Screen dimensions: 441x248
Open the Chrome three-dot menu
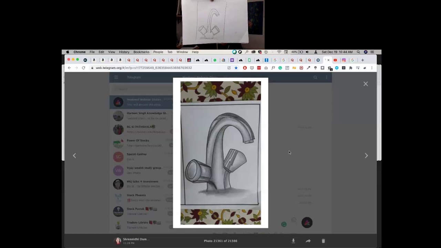pyautogui.click(x=372, y=68)
